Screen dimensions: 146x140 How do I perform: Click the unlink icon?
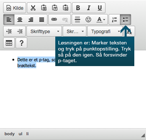65,20
